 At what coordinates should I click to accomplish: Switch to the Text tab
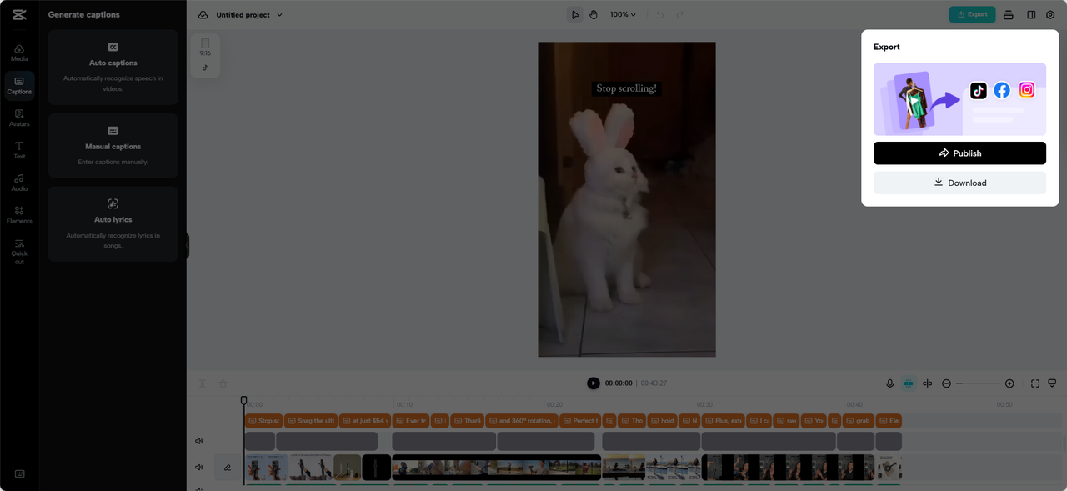coord(19,150)
